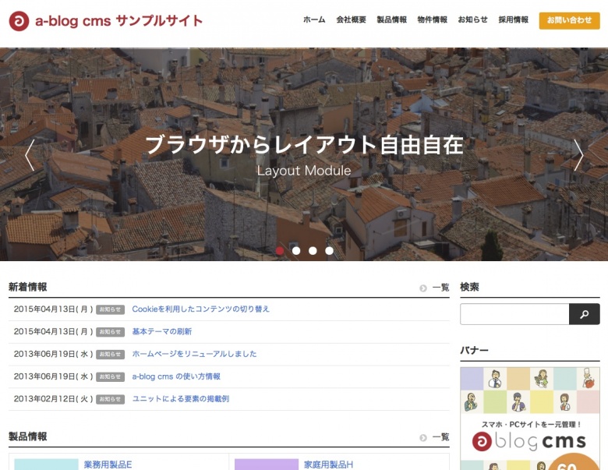Navigate to 製品情報 in the top menu
Screen dimensions: 608x470
tap(391, 20)
